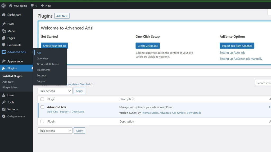Viewport: 271px width, 152px height.
Task: Click the Posts pushpin icon
Action: [x=4, y=24]
